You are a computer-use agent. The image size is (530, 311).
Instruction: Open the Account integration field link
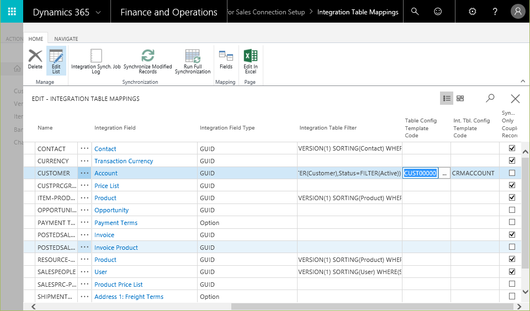pos(106,173)
